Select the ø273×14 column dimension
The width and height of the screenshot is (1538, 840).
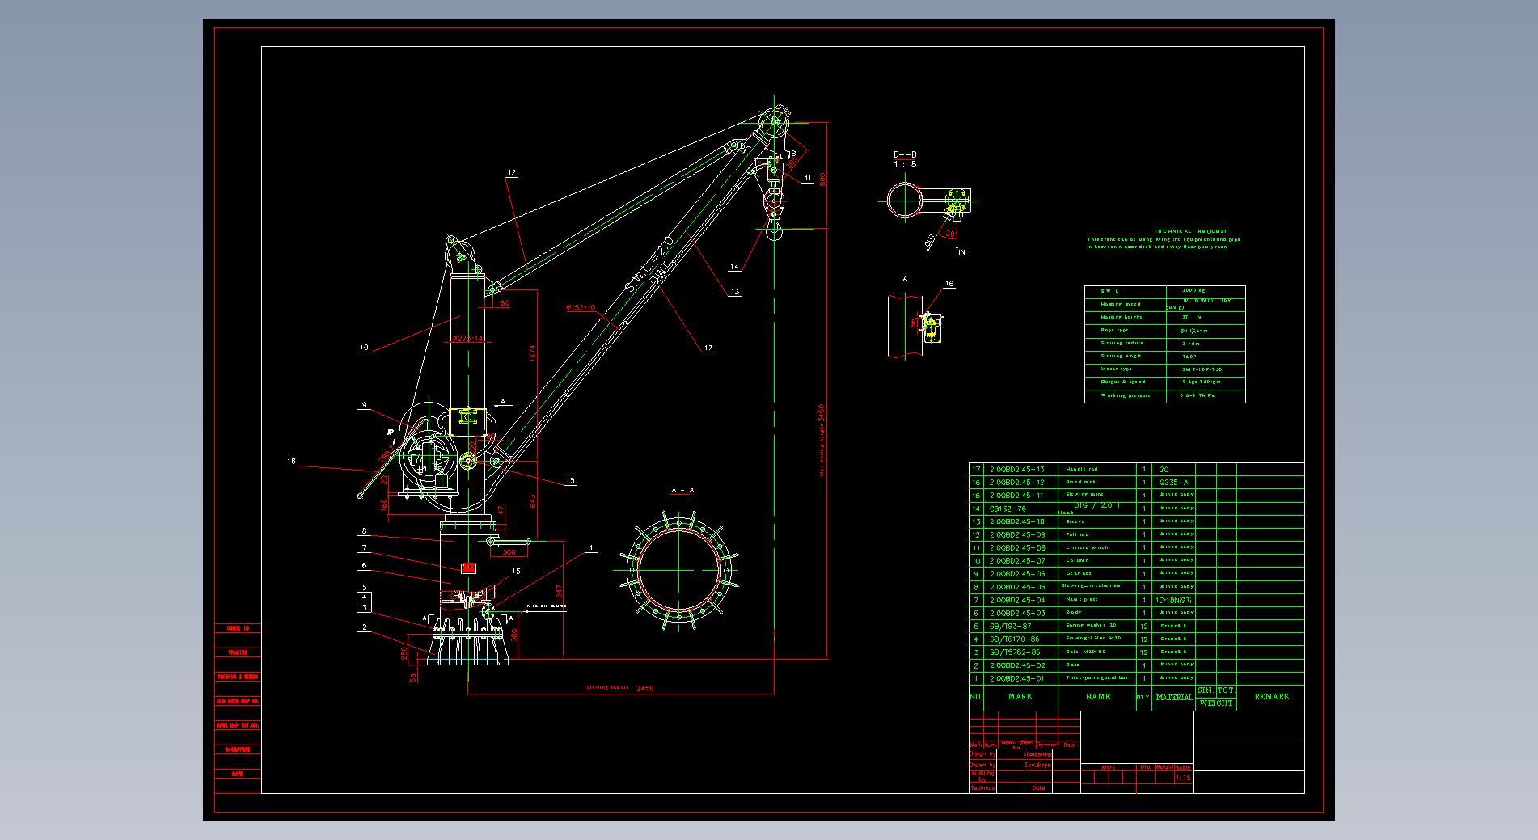click(467, 339)
